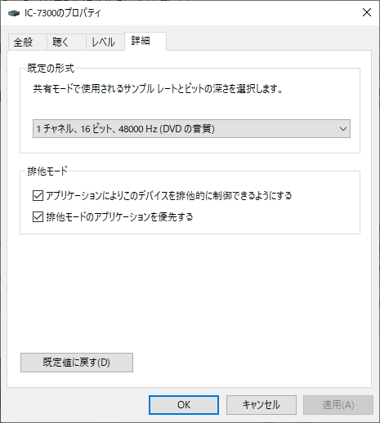Go to the レベル tab
380x423 pixels.
pos(105,42)
